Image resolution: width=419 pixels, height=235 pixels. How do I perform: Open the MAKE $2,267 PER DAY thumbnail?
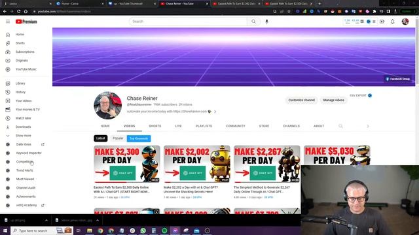267,164
